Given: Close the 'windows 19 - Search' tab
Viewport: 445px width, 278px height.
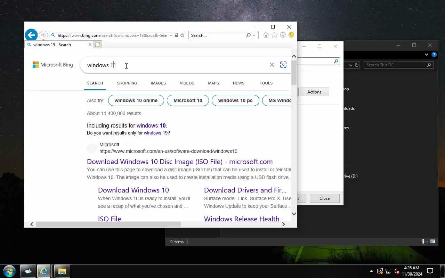Looking at the screenshot, I should [x=90, y=44].
